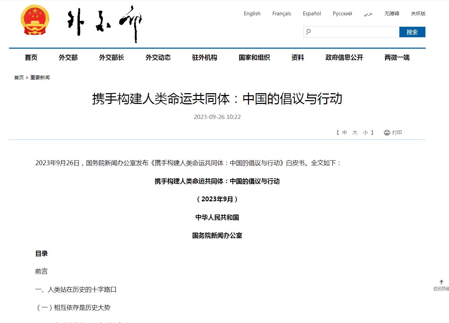
Task: Open the 国家和组织 menu item
Action: [x=254, y=57]
